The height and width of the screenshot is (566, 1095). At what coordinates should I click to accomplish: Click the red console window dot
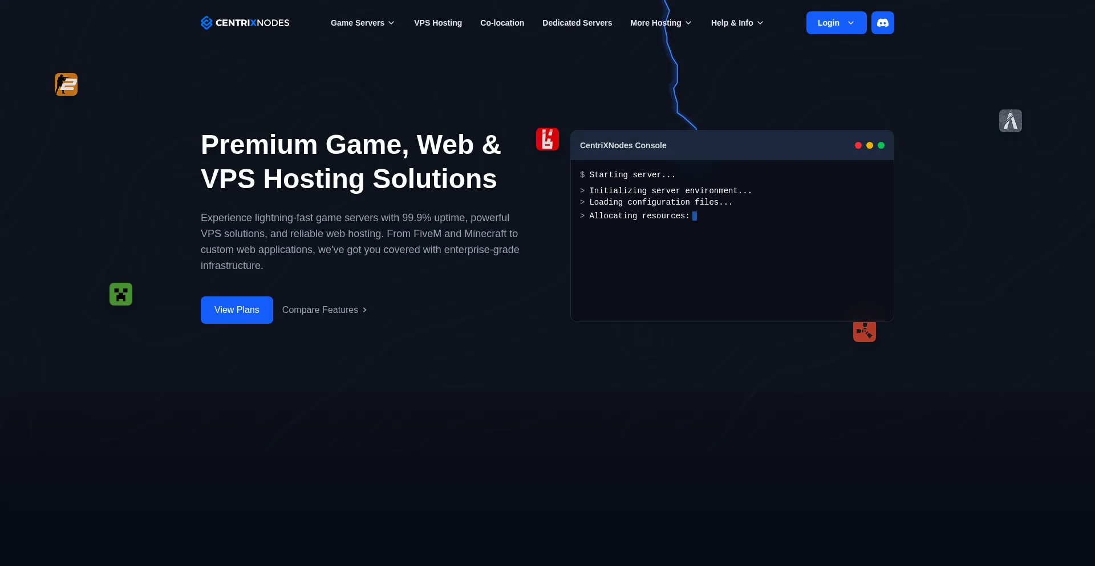click(x=858, y=145)
